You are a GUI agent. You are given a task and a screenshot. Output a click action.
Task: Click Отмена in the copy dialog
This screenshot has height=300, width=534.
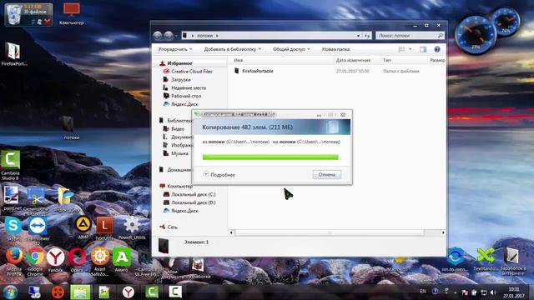point(326,174)
